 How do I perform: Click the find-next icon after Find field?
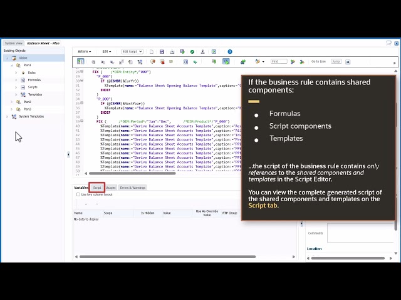pos(293,62)
